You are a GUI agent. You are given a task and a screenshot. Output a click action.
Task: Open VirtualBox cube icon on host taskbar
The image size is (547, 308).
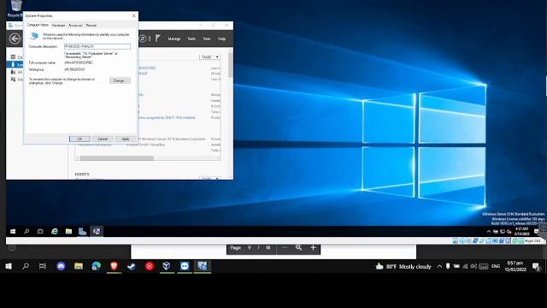pos(167,266)
